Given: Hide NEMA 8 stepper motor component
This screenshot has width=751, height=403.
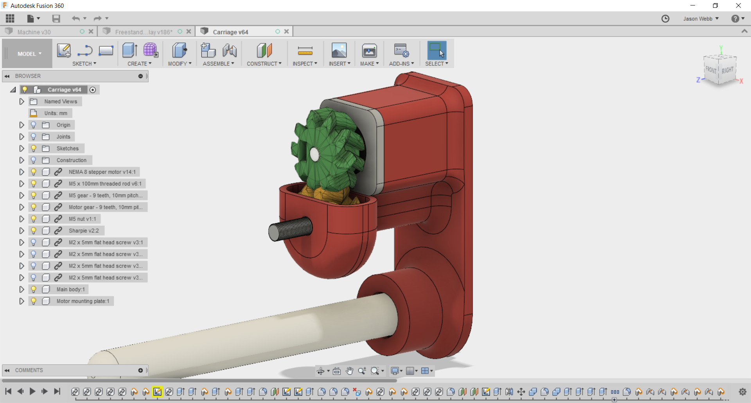Looking at the screenshot, I should click(x=34, y=172).
